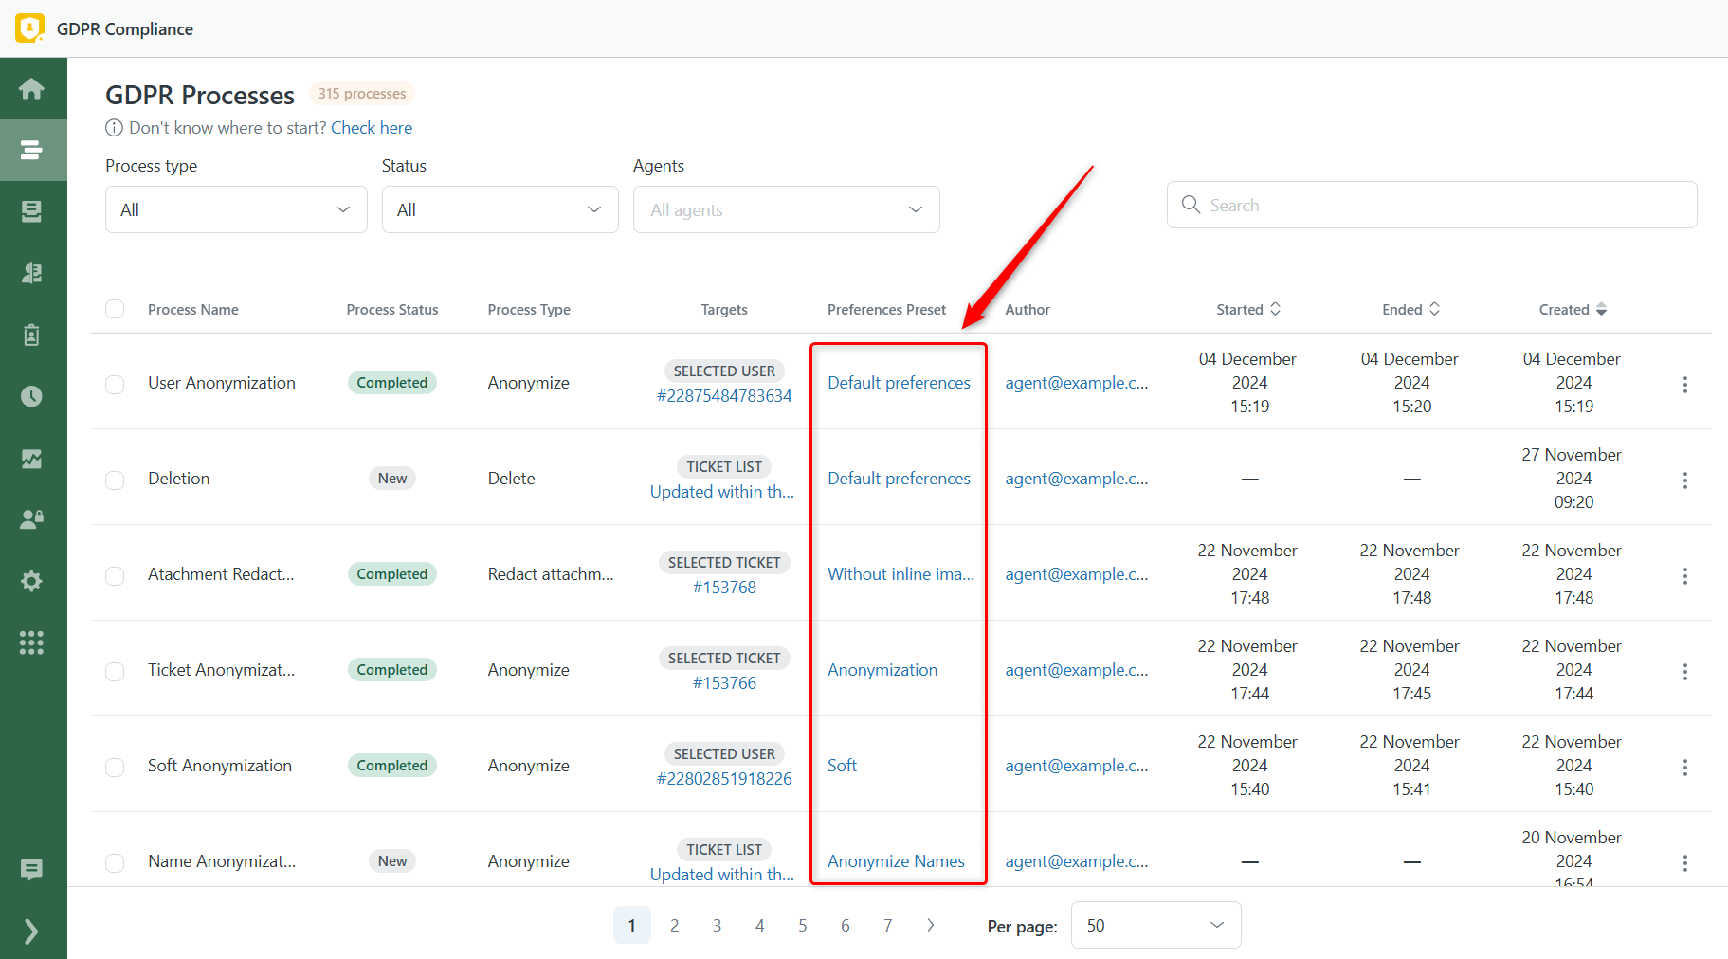Open the Check here link

(372, 128)
